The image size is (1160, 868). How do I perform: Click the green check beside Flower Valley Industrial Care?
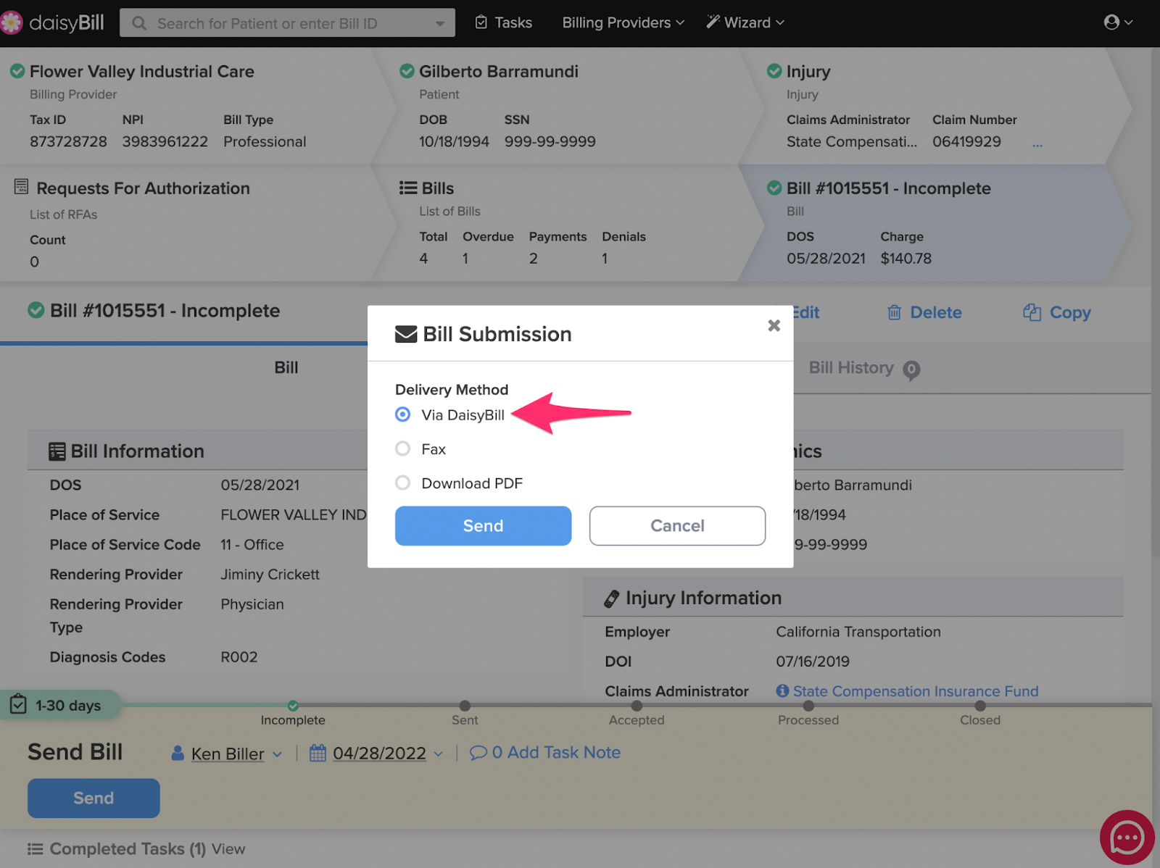click(17, 71)
